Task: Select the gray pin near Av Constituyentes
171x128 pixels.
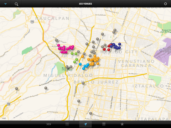Action: (x=46, y=88)
